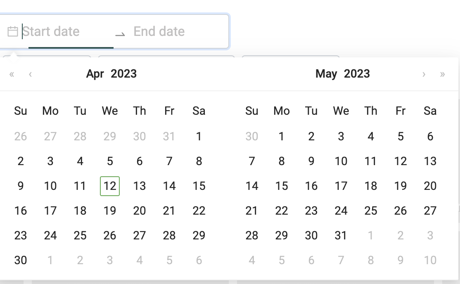Select greyed June 10 in May panel
The width and height of the screenshot is (460, 284).
pyautogui.click(x=430, y=260)
